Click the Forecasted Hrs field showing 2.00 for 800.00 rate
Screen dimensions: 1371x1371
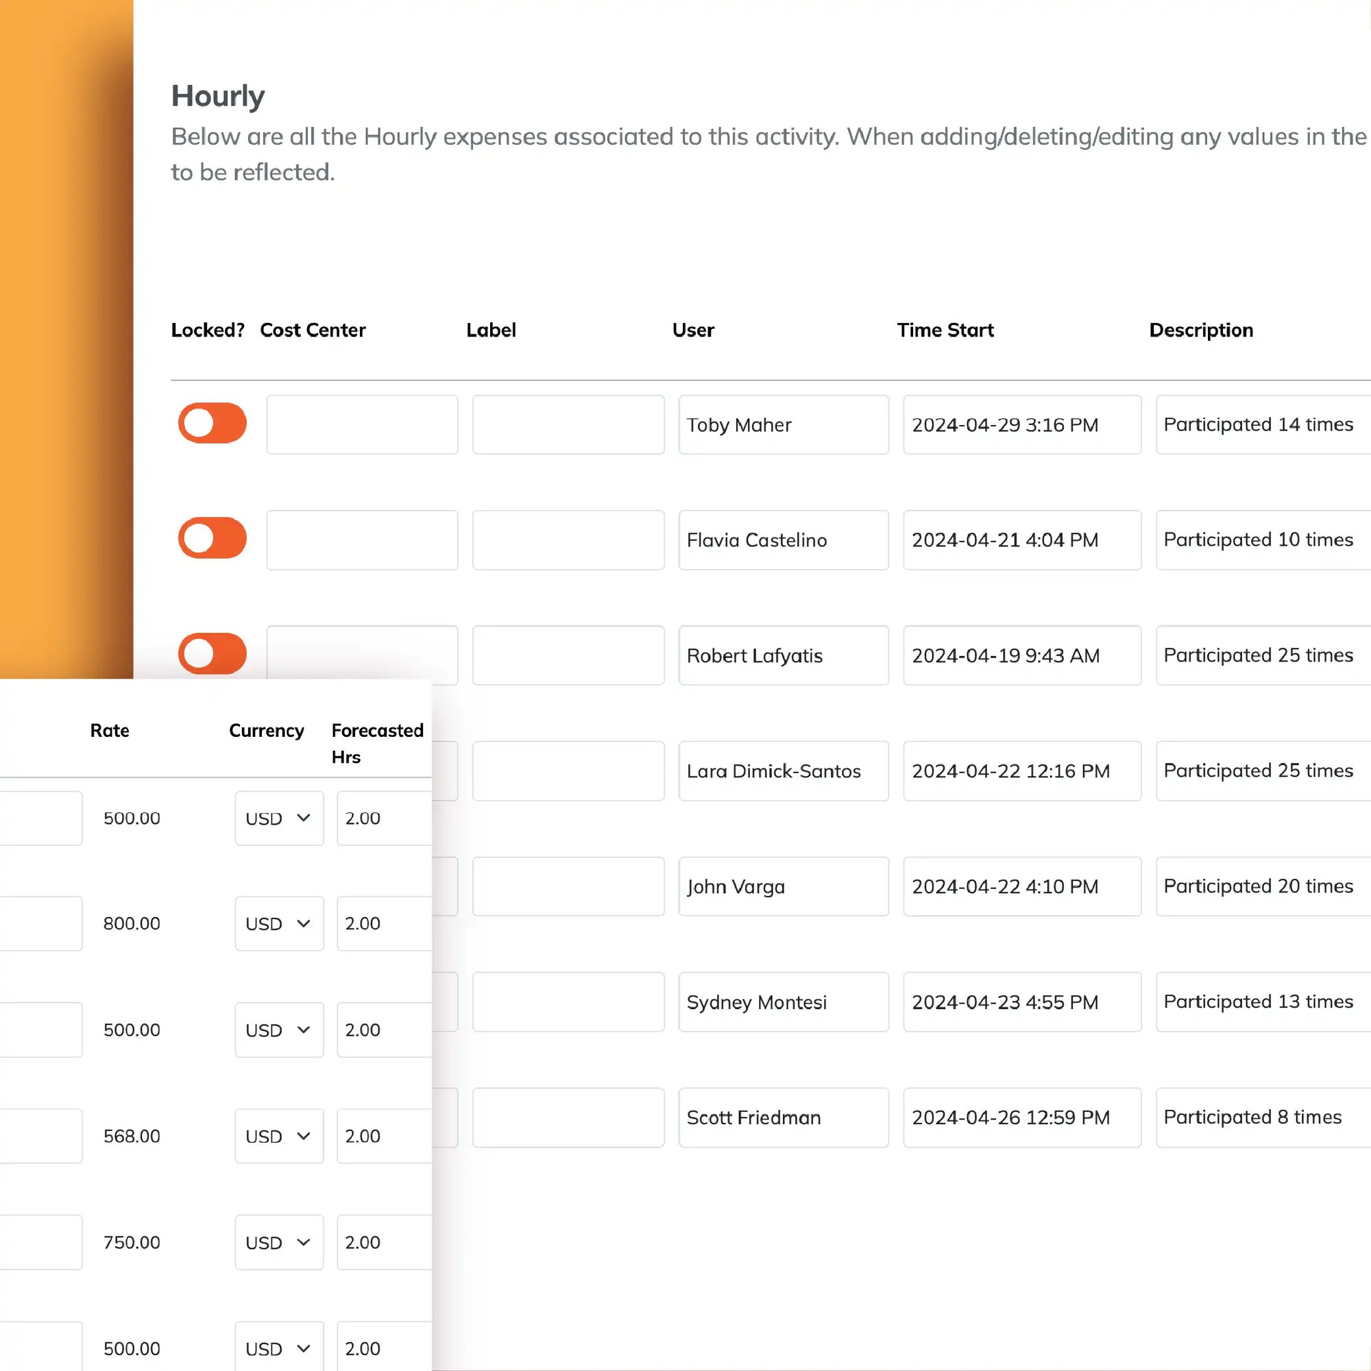[x=384, y=923]
